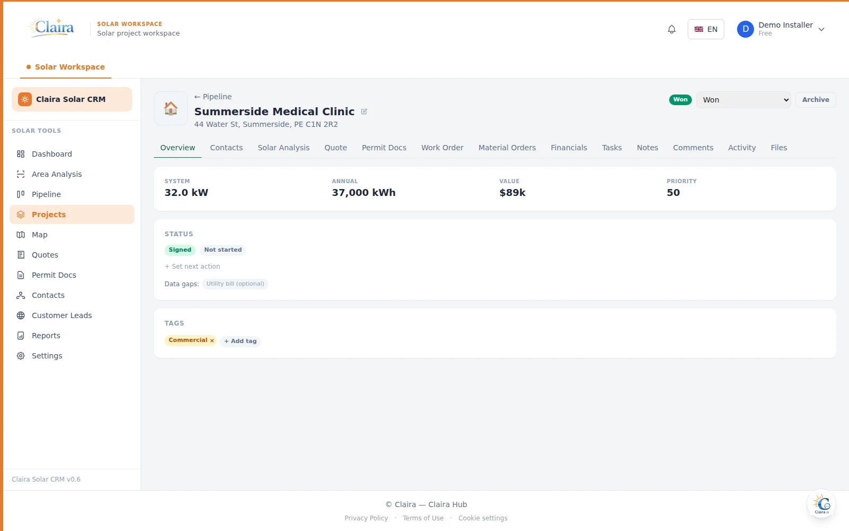The height and width of the screenshot is (531, 849).
Task: Click the Claira Solar CRM sun icon
Action: tap(25, 99)
